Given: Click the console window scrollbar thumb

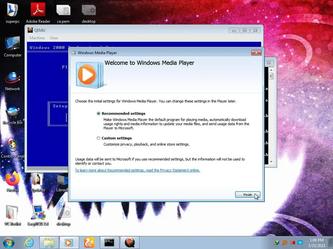Looking at the screenshot, I should pos(271,76).
